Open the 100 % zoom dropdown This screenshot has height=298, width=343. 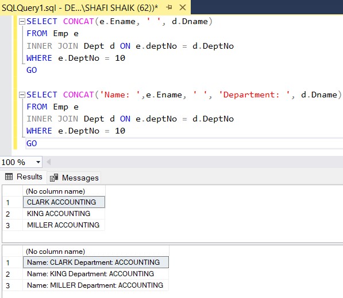tap(38, 162)
